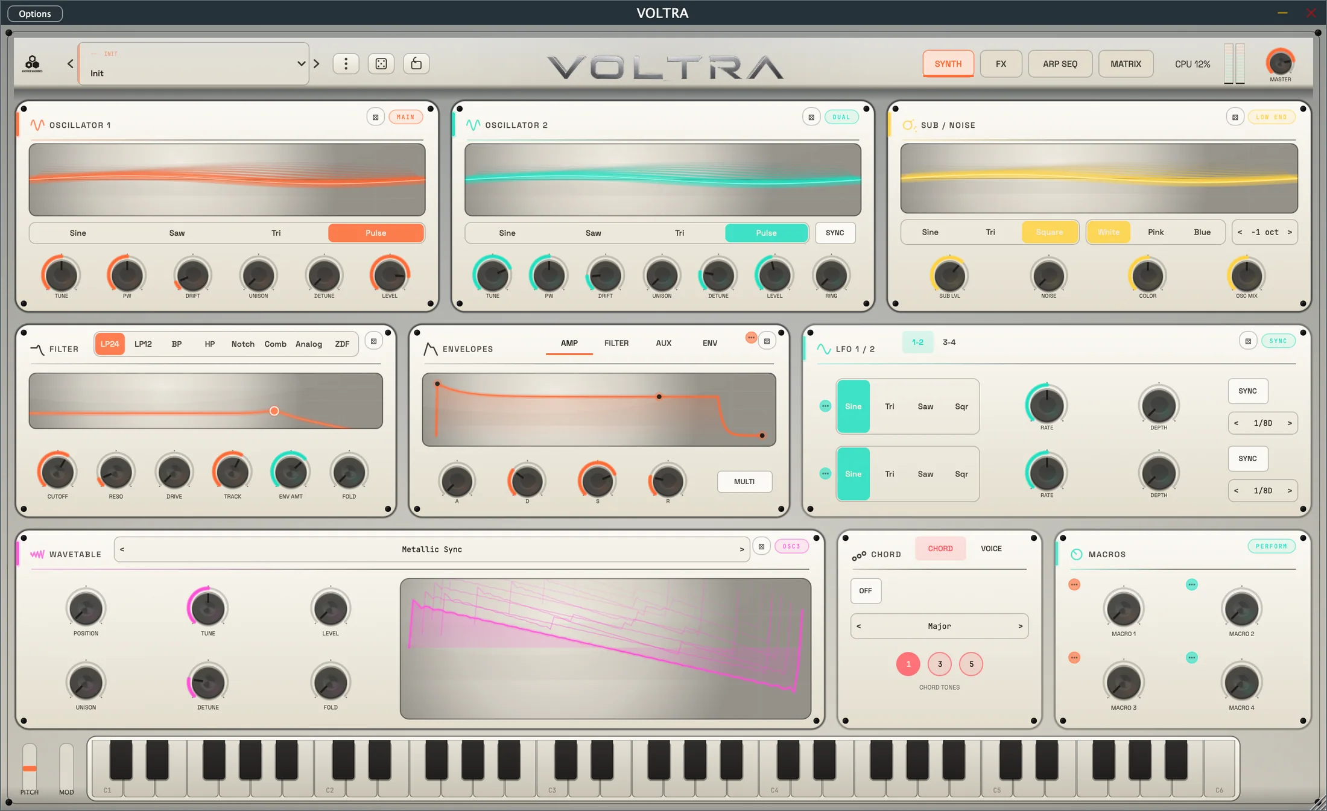Go to next preset with right chevron
Viewport: 1327px width, 811px height.
click(317, 63)
